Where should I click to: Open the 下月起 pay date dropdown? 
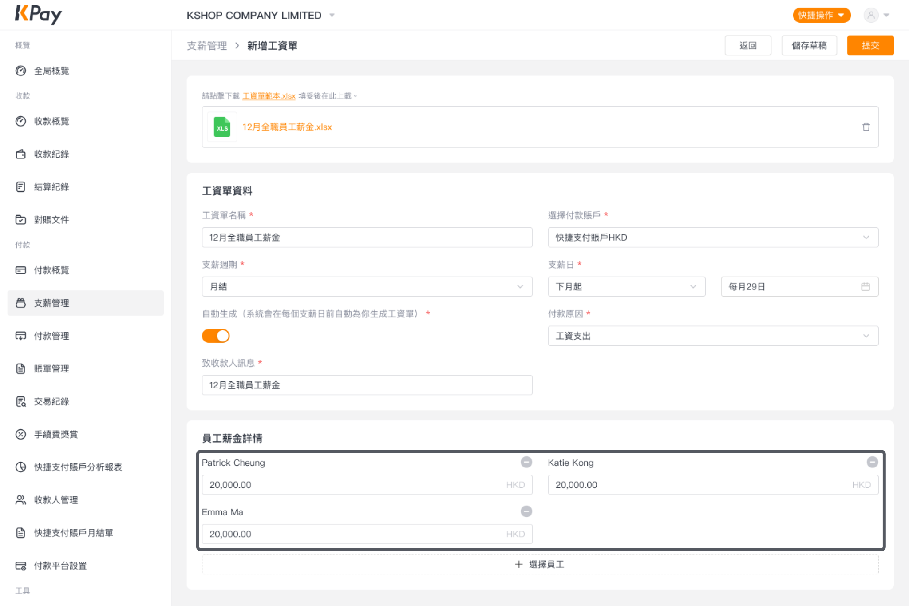[626, 287]
